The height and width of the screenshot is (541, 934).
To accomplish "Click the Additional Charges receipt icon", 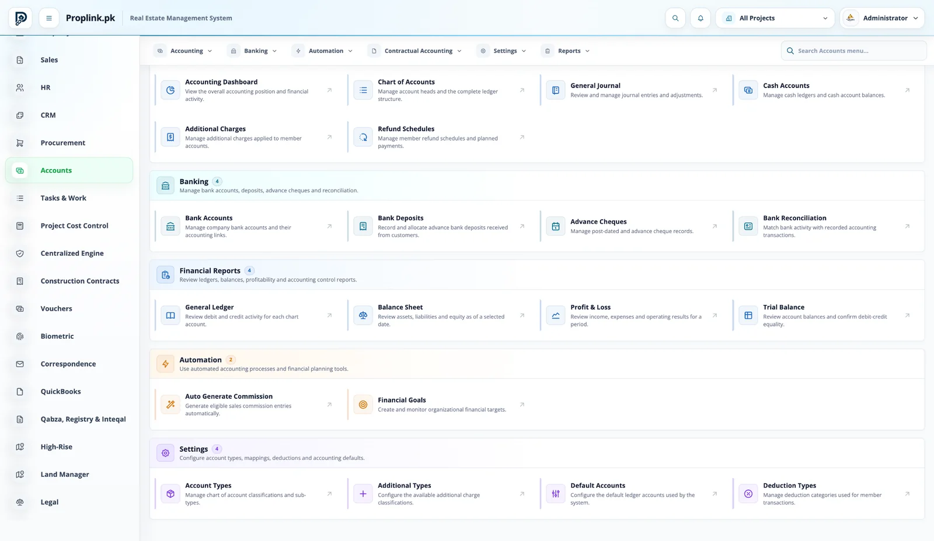I will point(170,137).
